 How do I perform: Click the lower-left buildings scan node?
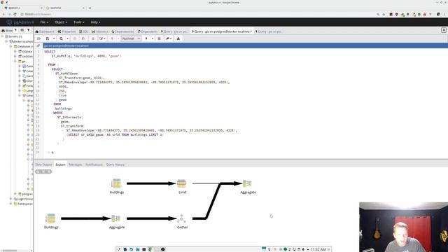coord(50,218)
